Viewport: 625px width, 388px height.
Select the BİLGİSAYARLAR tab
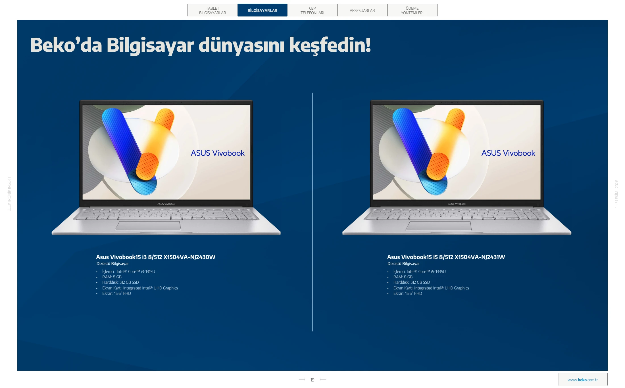coord(262,10)
